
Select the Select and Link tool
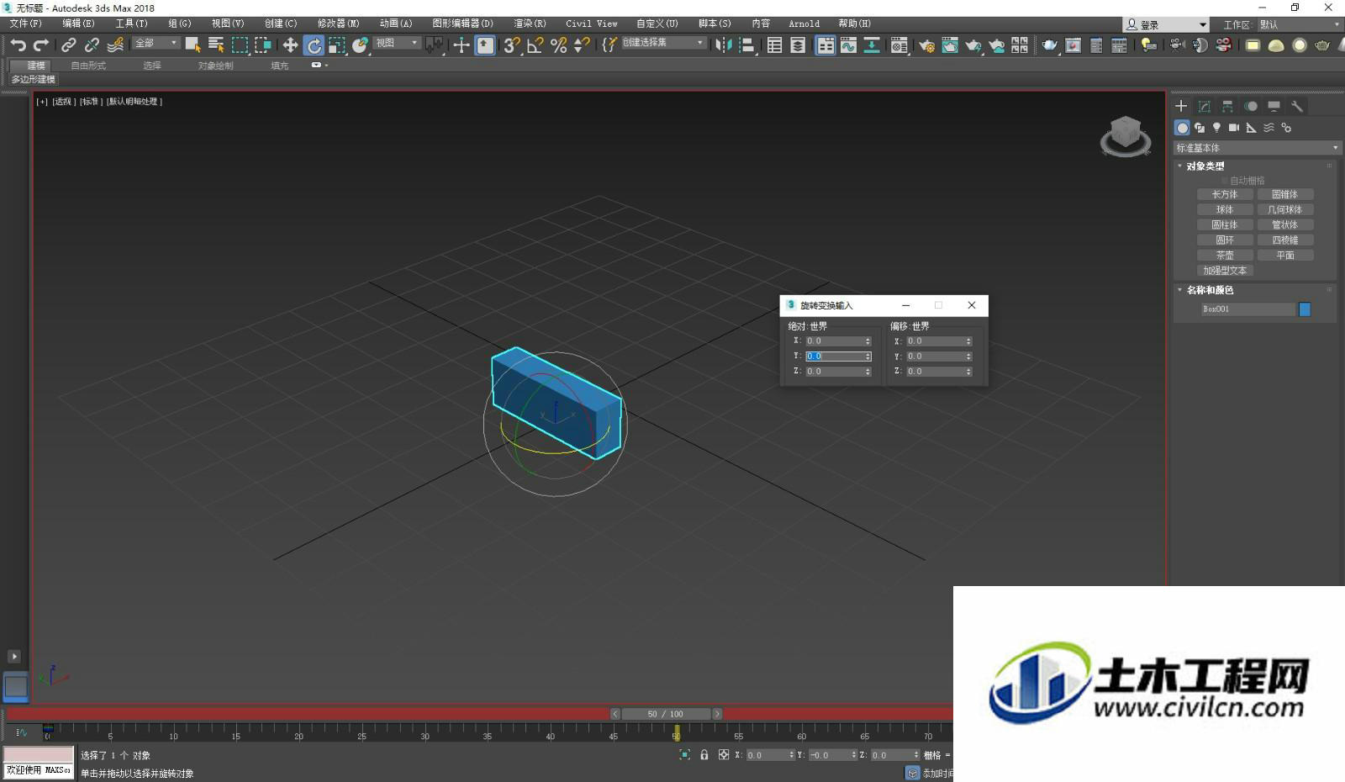coord(69,45)
